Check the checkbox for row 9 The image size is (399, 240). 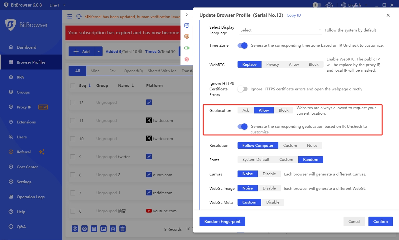click(x=73, y=157)
